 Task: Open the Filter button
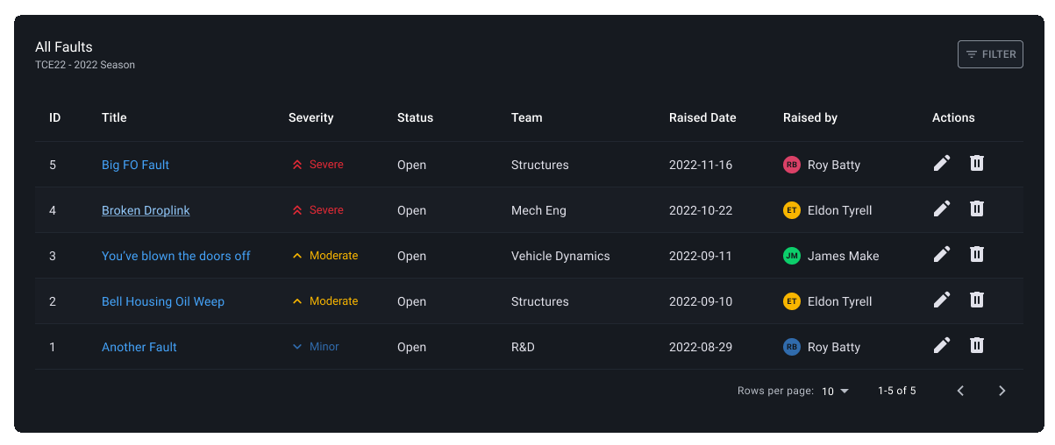(x=990, y=54)
